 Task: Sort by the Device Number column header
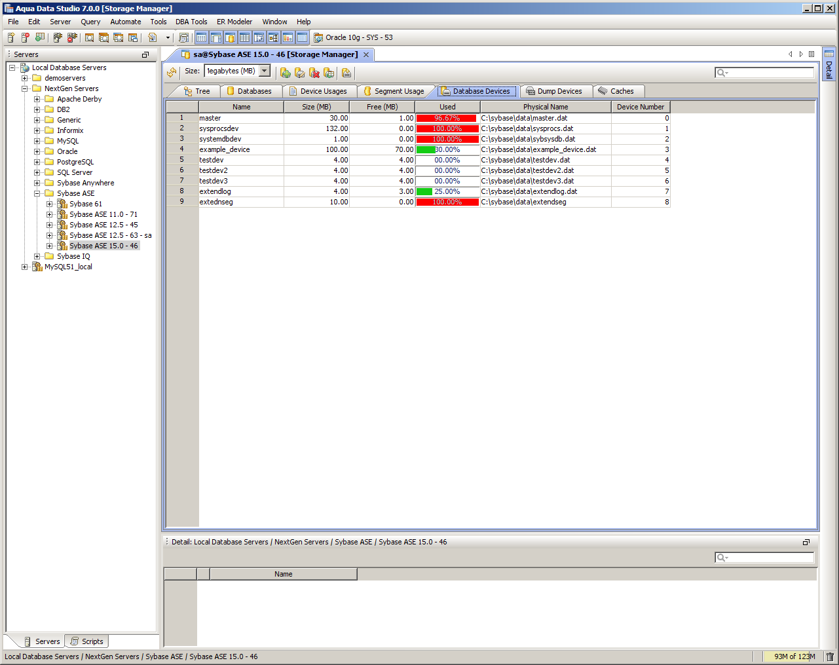641,107
